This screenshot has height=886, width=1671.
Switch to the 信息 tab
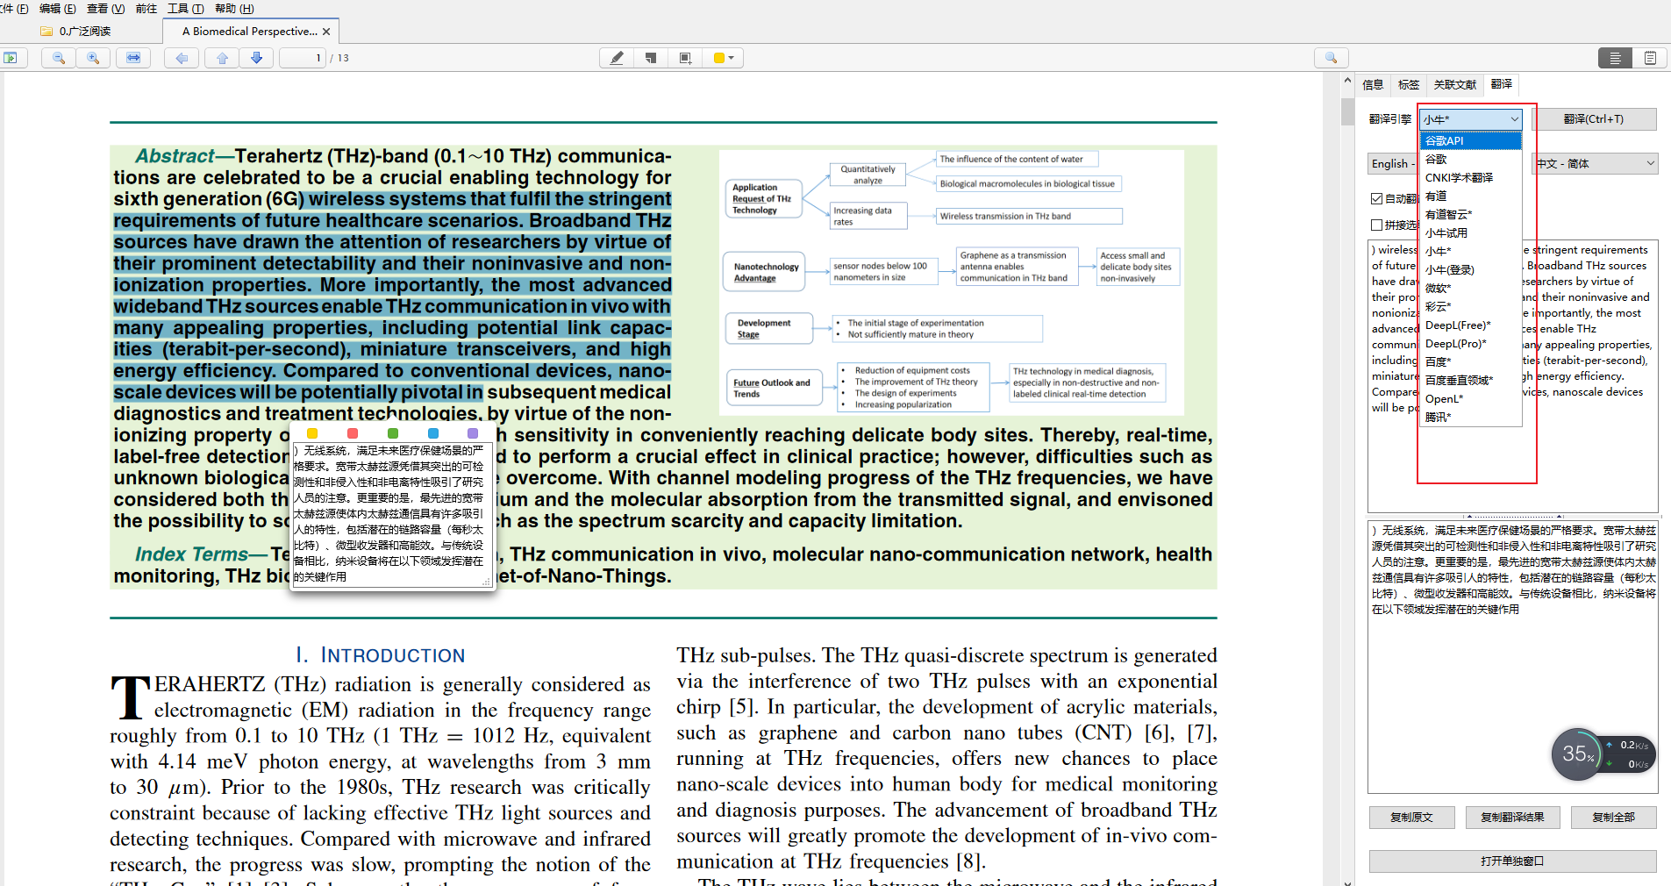(x=1373, y=84)
